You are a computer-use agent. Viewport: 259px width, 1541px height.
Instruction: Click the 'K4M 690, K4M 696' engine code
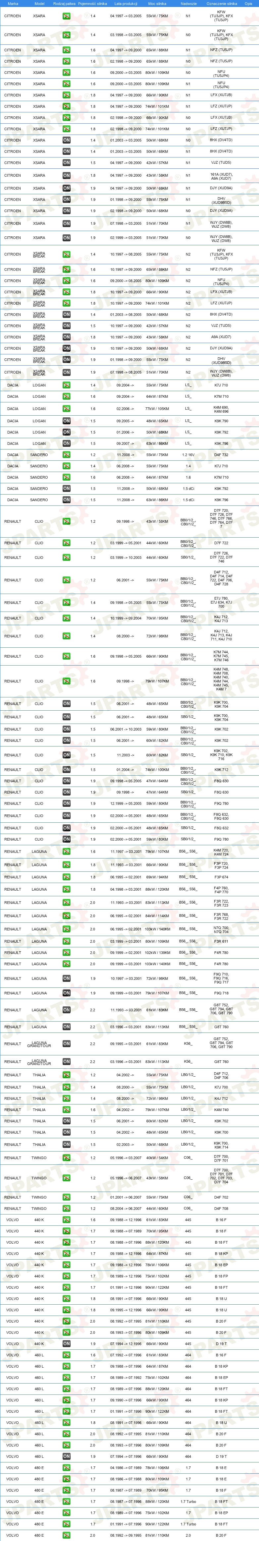tap(221, 409)
